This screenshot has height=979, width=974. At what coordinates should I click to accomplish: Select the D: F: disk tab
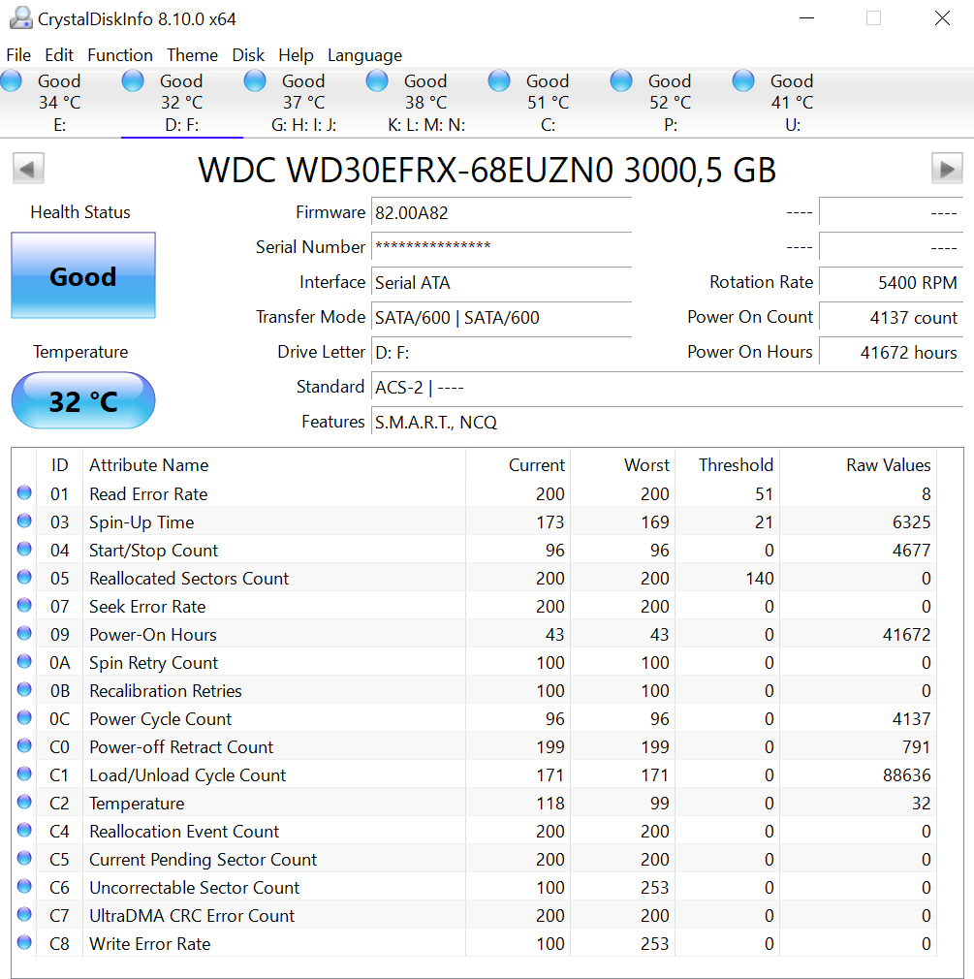tap(181, 103)
